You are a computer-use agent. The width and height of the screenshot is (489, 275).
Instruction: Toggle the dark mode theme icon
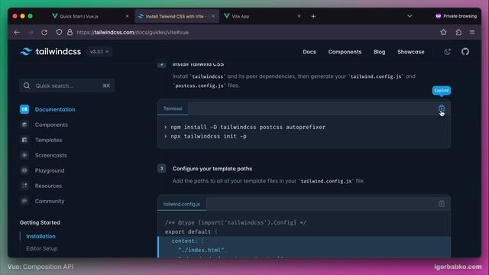pyautogui.click(x=448, y=52)
